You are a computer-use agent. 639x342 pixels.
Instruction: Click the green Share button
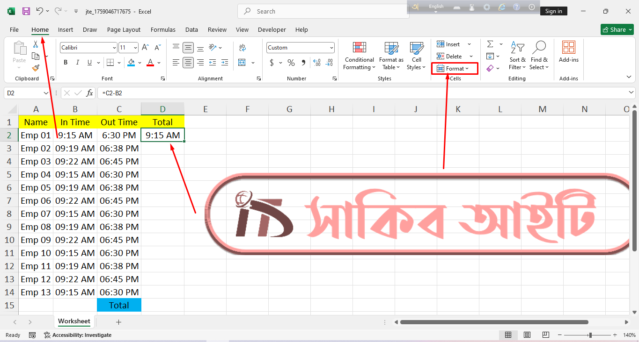click(617, 29)
